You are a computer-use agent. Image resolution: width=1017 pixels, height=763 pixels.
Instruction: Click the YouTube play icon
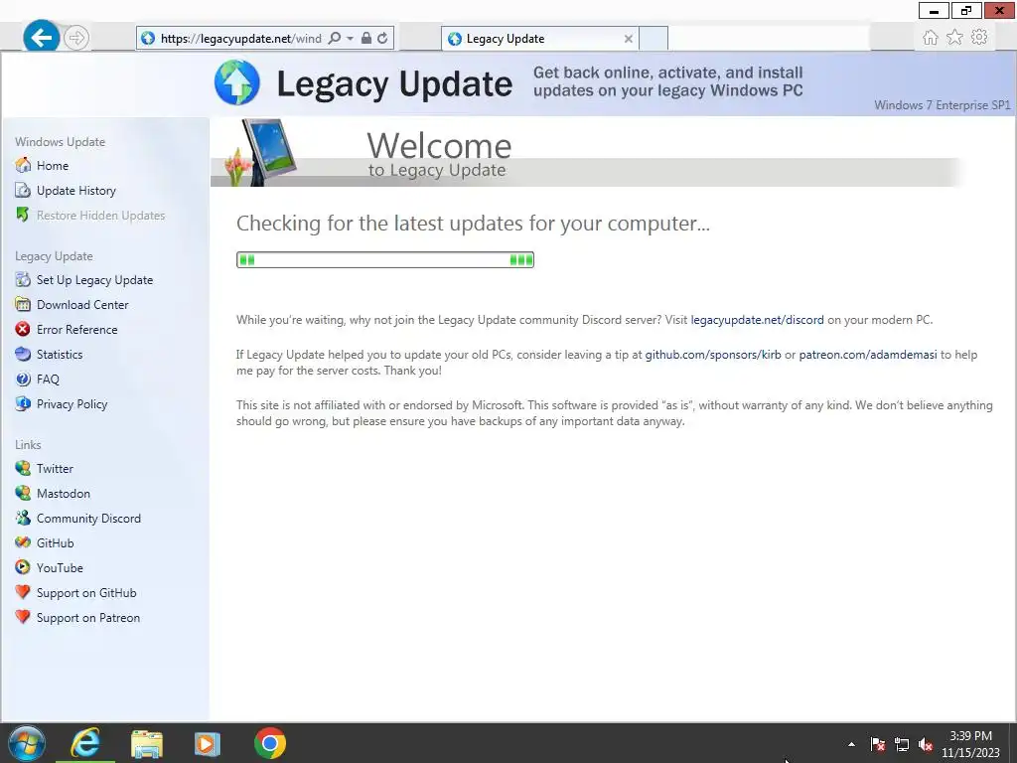[x=23, y=567]
